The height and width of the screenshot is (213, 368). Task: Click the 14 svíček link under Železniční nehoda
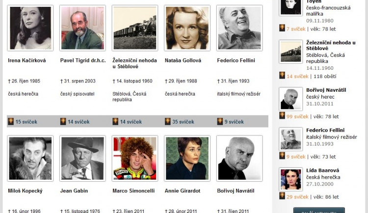(131, 122)
